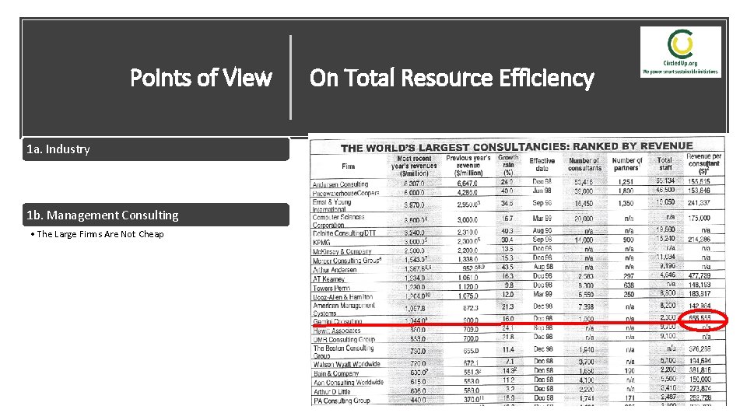Select the 'On Total Resource Efficiency' heading
This screenshot has height=420, width=747.
click(451, 78)
